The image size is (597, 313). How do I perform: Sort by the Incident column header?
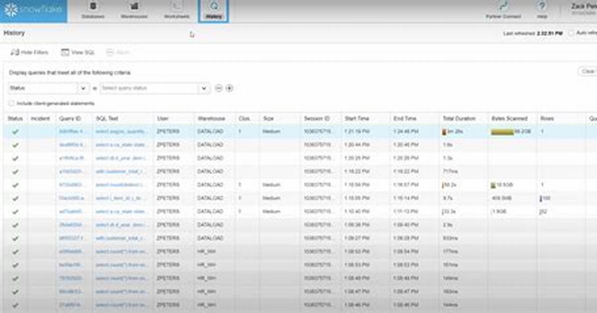tap(40, 119)
